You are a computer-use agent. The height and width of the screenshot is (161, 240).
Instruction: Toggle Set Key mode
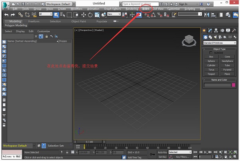[162, 157]
